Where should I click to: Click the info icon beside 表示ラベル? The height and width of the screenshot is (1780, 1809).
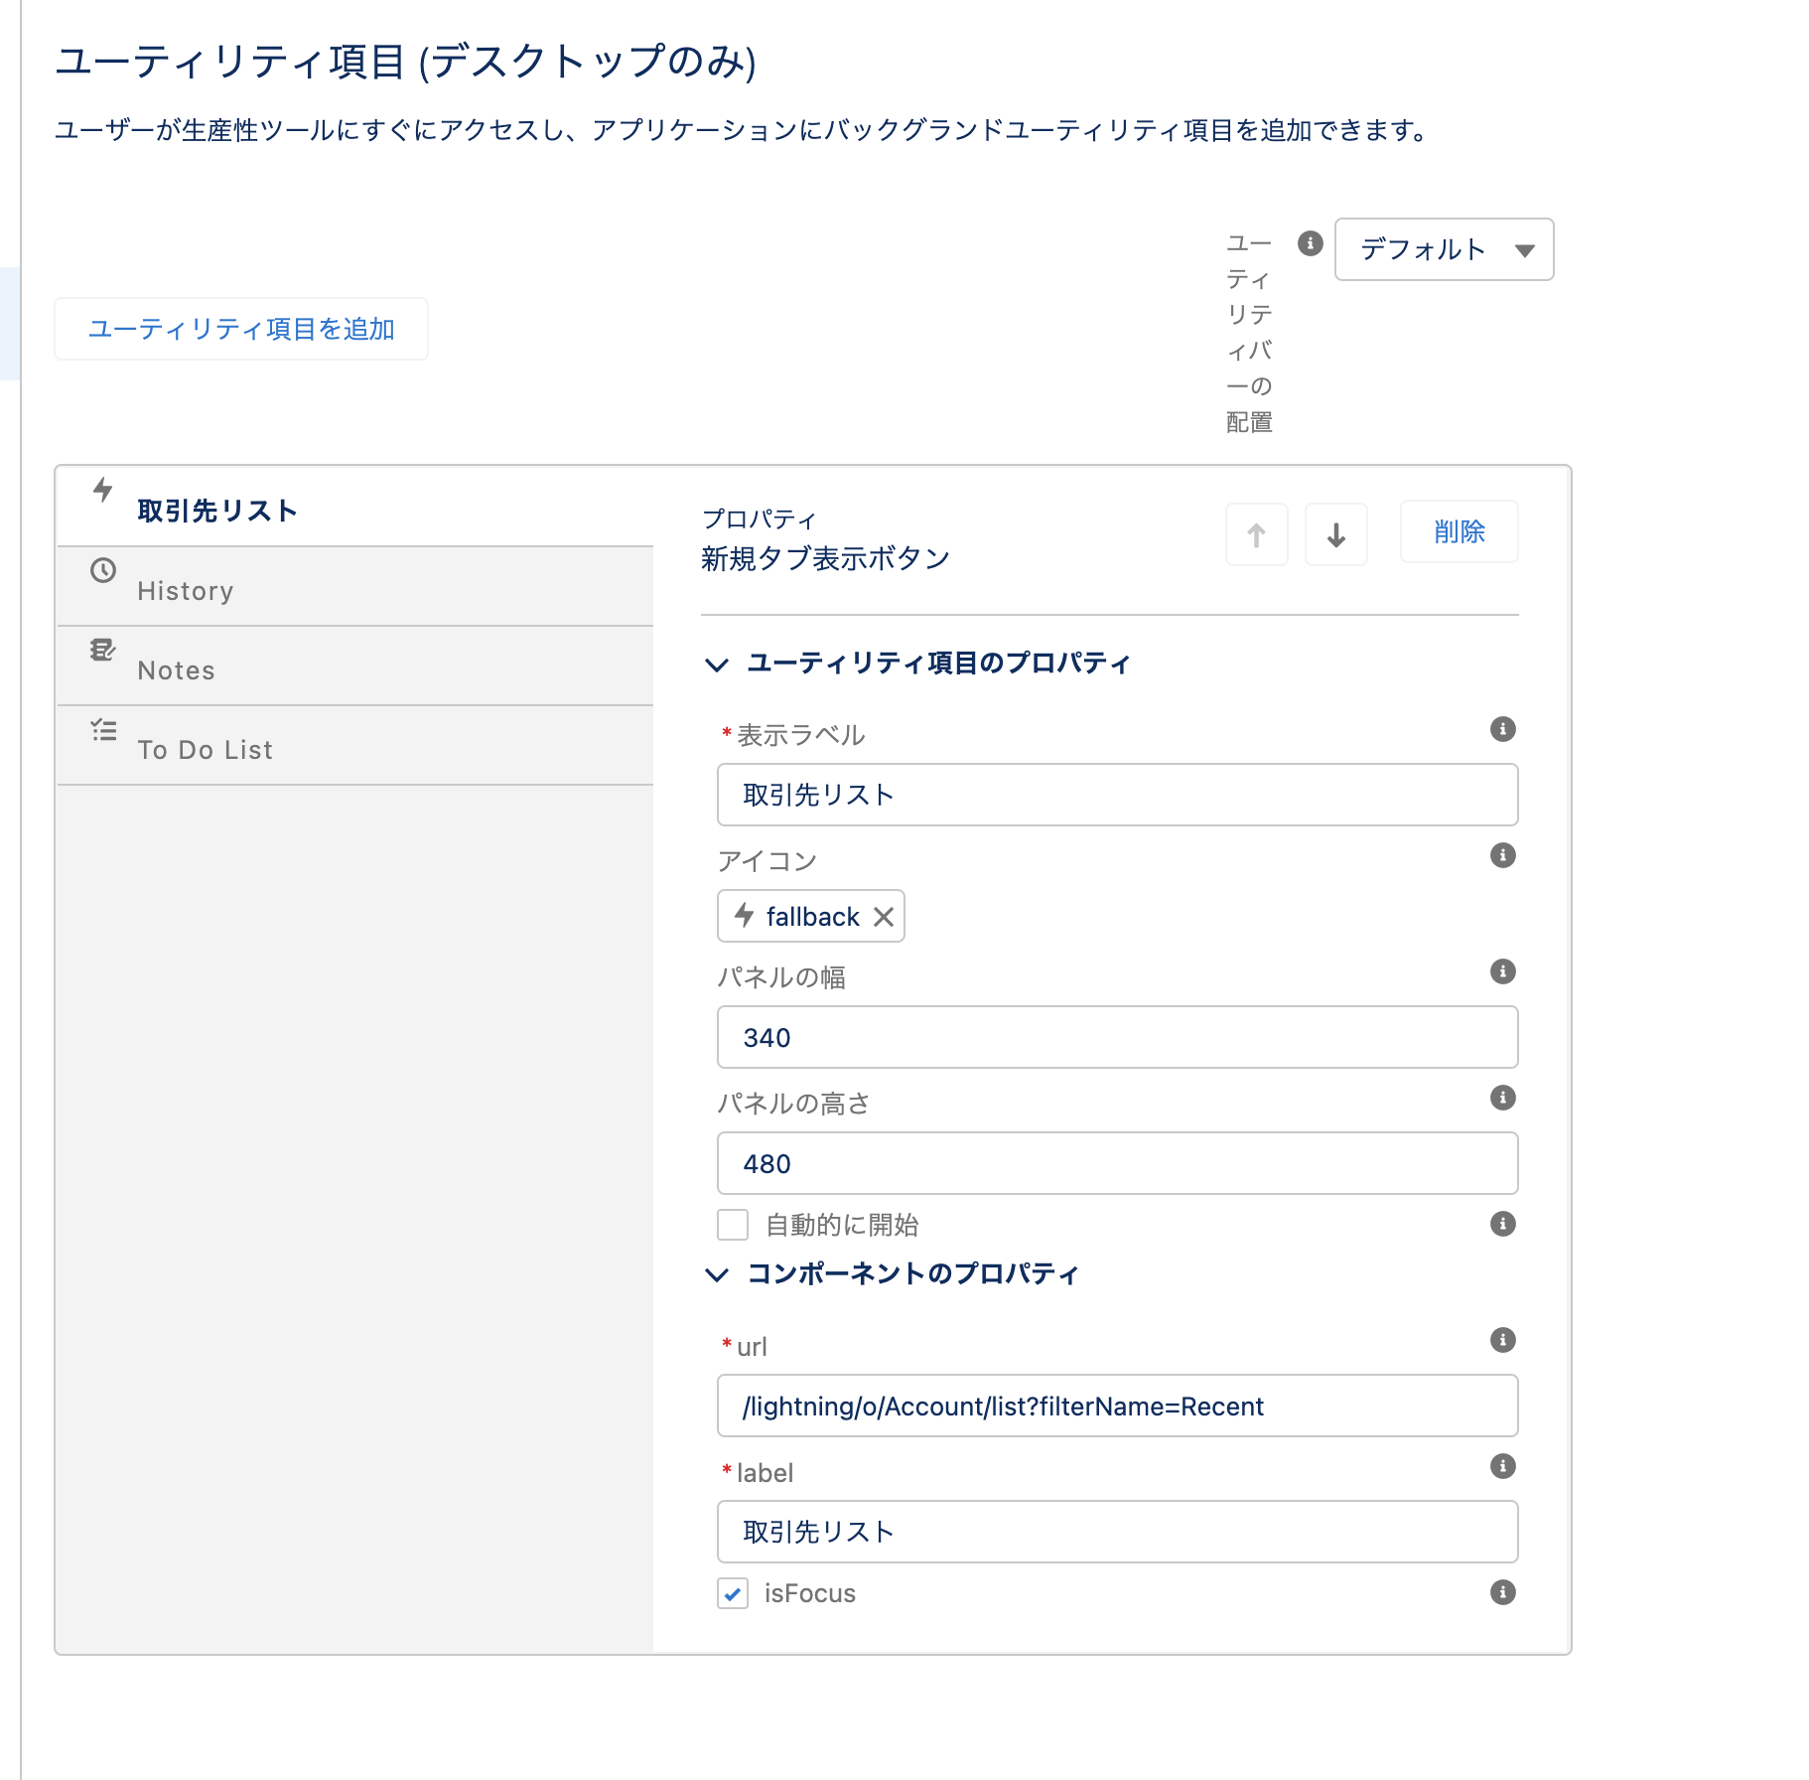pos(1502,730)
